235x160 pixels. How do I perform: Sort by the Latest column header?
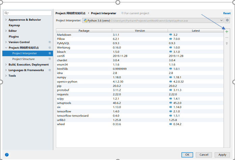pyautogui.click(x=196, y=31)
